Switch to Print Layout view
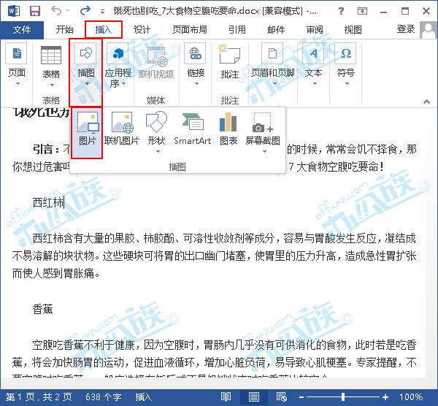The width and height of the screenshot is (438, 406). click(x=253, y=397)
